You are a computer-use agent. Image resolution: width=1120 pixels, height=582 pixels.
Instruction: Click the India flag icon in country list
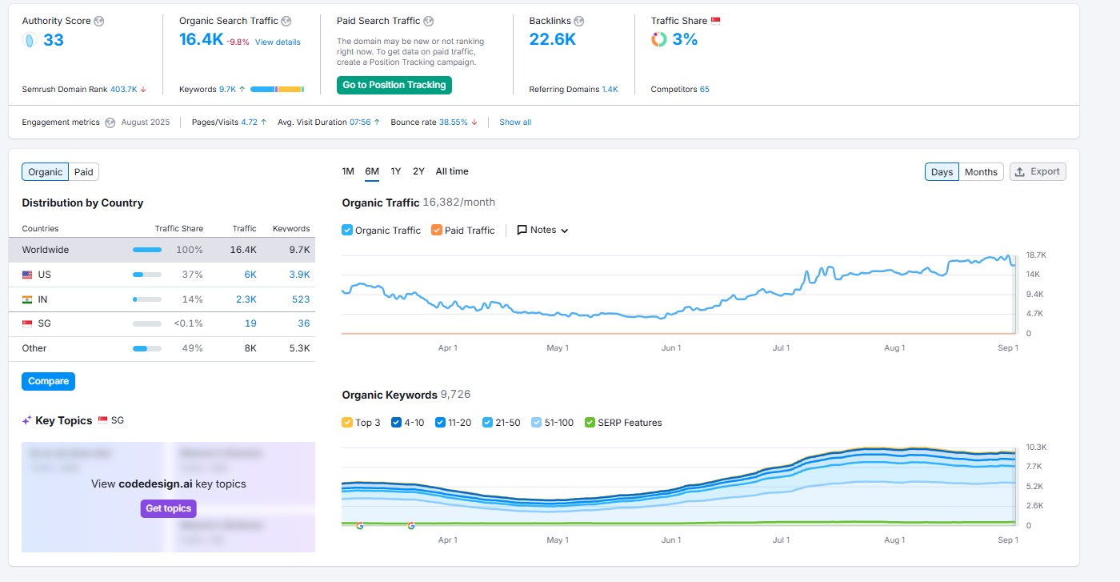pyautogui.click(x=27, y=299)
